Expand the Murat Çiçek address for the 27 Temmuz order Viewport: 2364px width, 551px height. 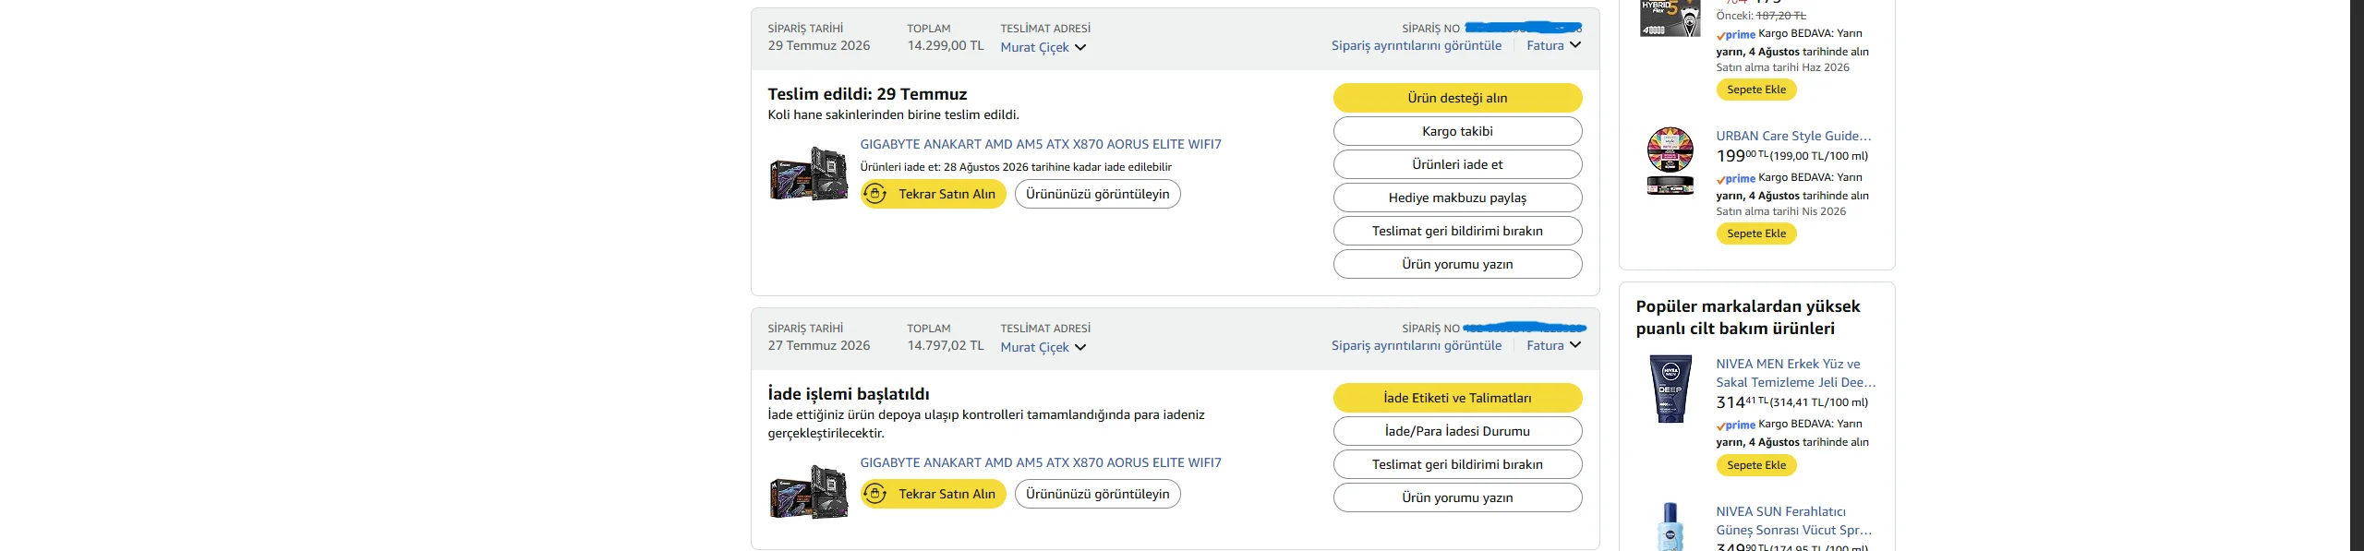(x=1043, y=347)
